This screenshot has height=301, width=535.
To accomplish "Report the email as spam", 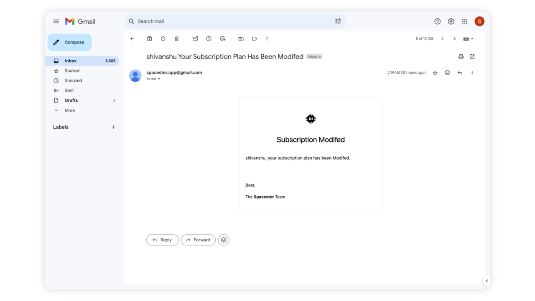I will coord(163,38).
